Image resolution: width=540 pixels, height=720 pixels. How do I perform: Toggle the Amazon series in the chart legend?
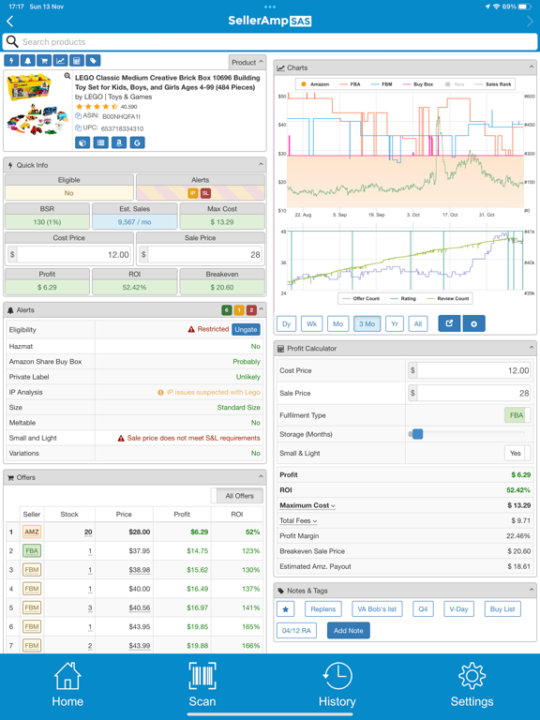pos(315,84)
